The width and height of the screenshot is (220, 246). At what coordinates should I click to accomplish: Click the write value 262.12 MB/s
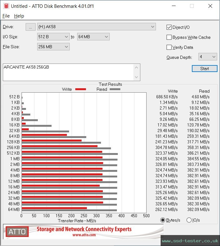[167, 209]
